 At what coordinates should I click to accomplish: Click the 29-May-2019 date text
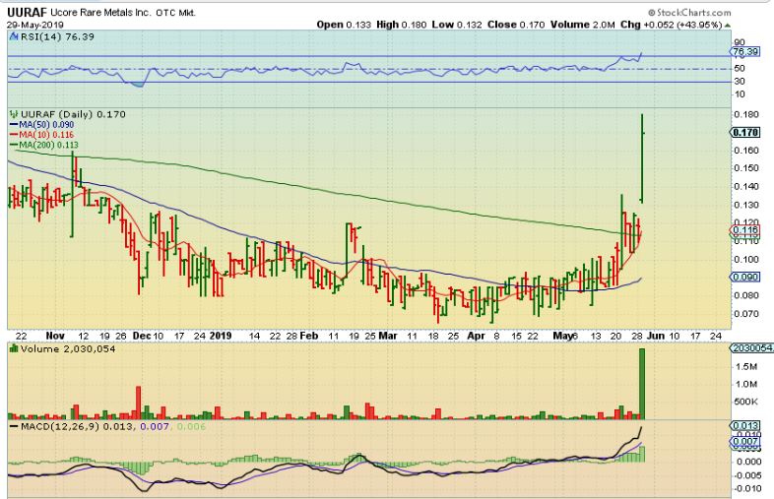[x=32, y=24]
